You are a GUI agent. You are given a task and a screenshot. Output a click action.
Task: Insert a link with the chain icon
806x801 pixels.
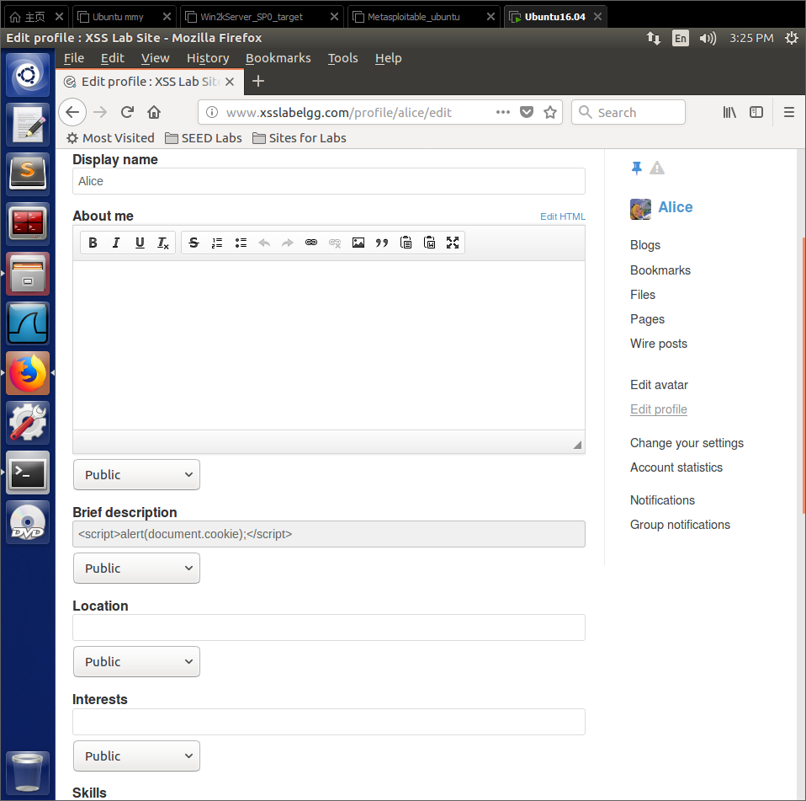click(x=311, y=243)
